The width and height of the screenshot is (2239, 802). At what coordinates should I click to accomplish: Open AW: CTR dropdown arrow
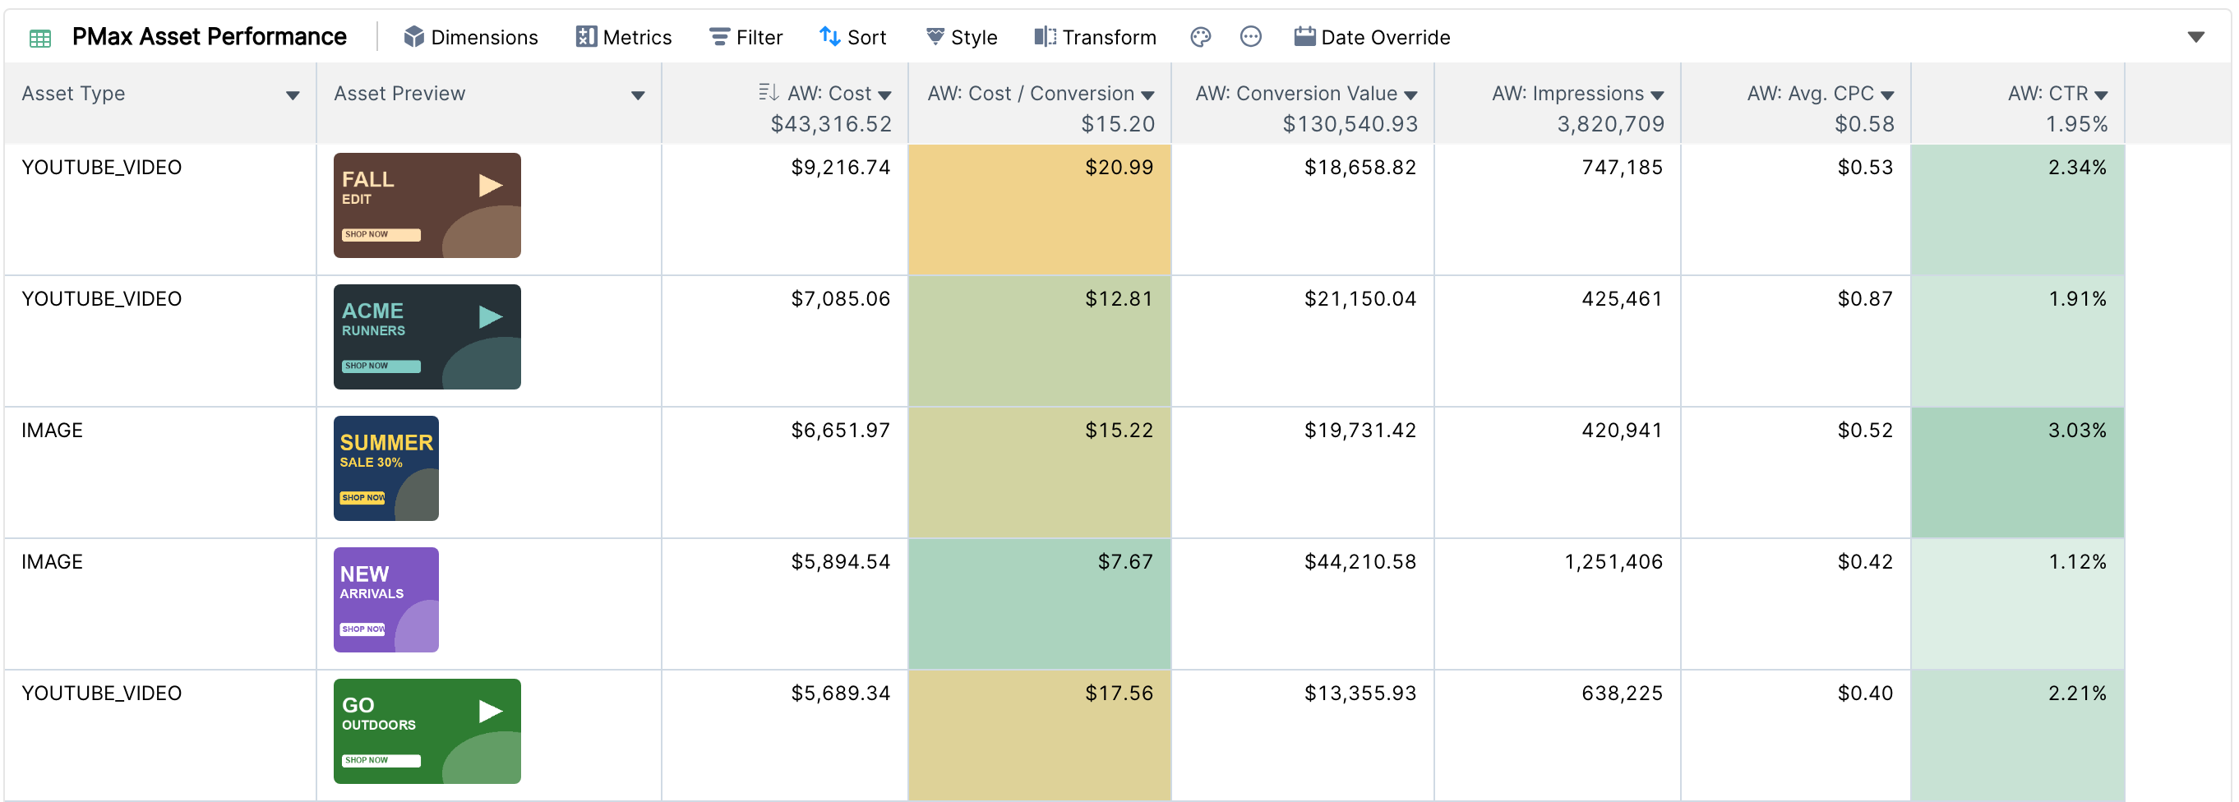click(x=2101, y=95)
